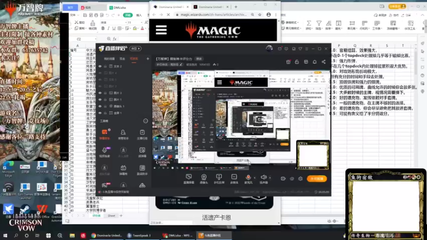The image size is (427, 240).
Task: Insert function with fx button
Action: coord(115,39)
